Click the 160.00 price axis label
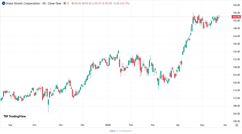 [236, 5]
